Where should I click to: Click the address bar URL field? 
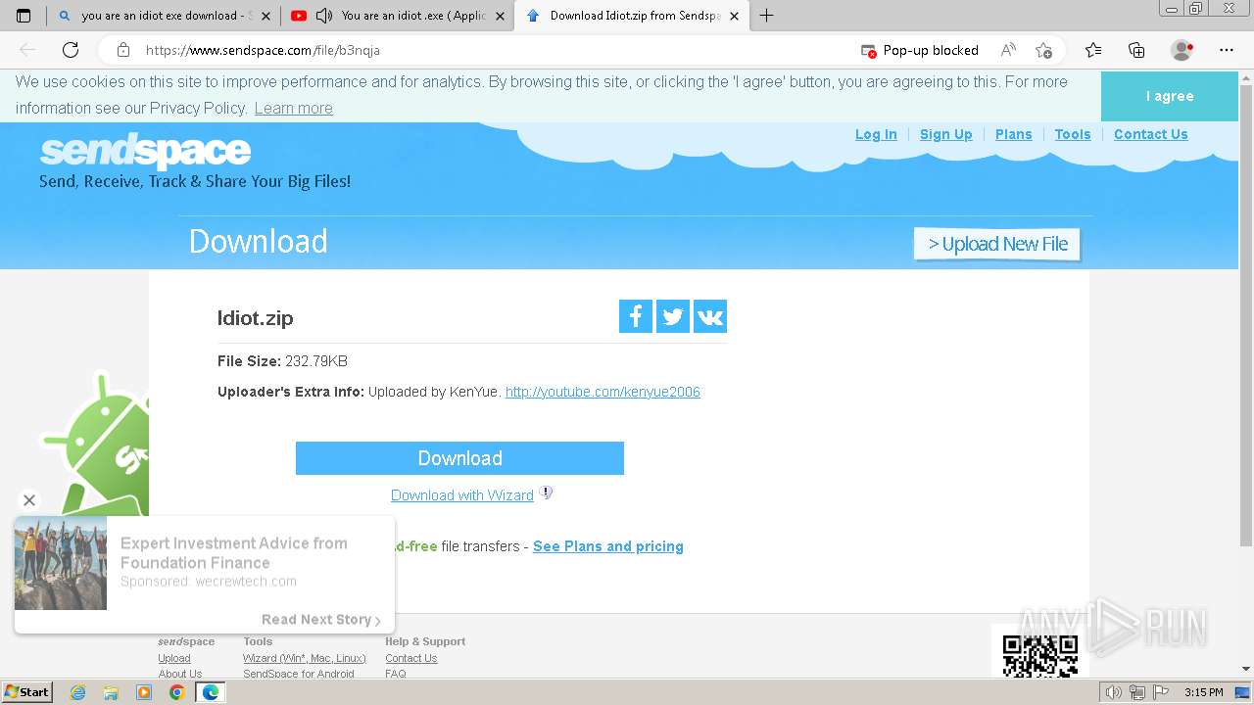[490, 50]
